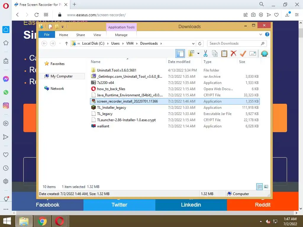
Task: Click Users in the breadcrumb path
Action: click(x=115, y=43)
